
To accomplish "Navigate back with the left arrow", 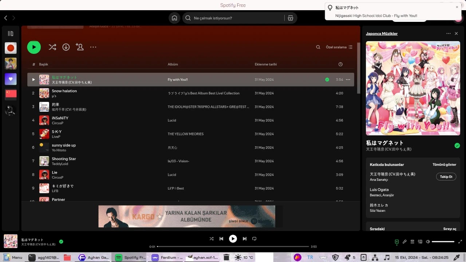I will pyautogui.click(x=5, y=18).
